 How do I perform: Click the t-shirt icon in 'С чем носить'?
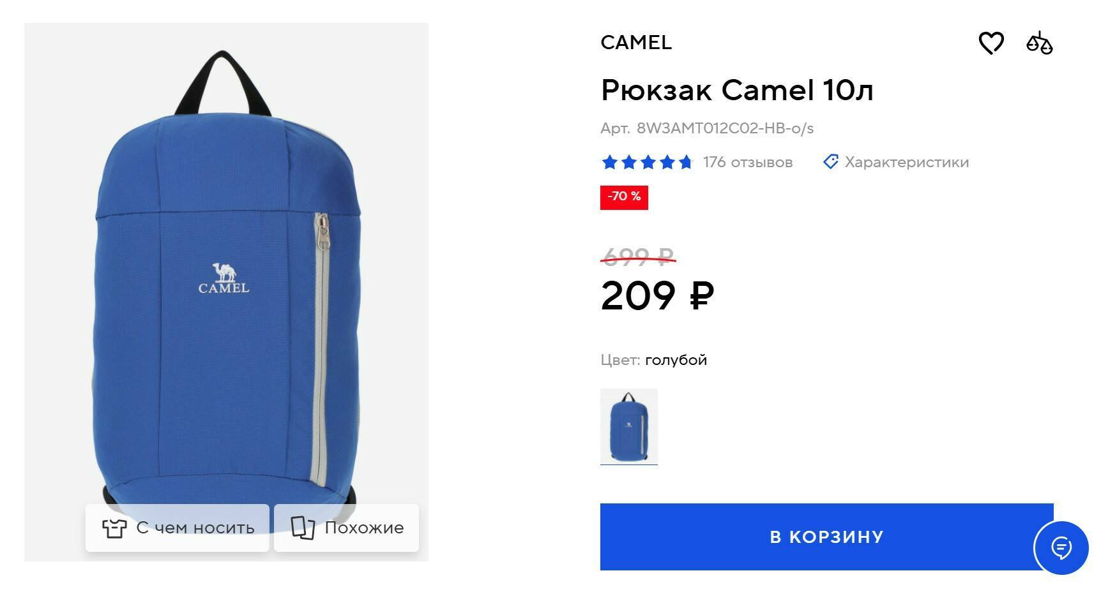point(114,528)
